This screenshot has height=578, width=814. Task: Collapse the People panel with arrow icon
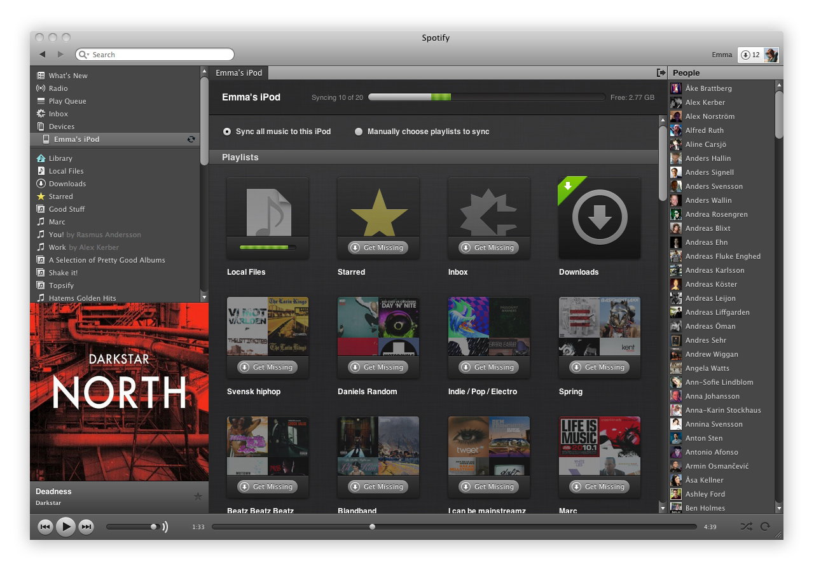[661, 72]
